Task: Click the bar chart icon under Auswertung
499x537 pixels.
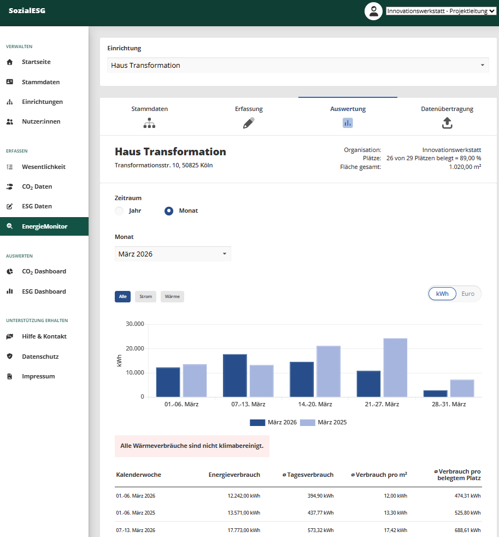Action: (348, 123)
